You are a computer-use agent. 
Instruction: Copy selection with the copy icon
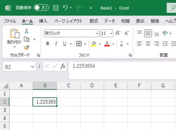point(27,39)
